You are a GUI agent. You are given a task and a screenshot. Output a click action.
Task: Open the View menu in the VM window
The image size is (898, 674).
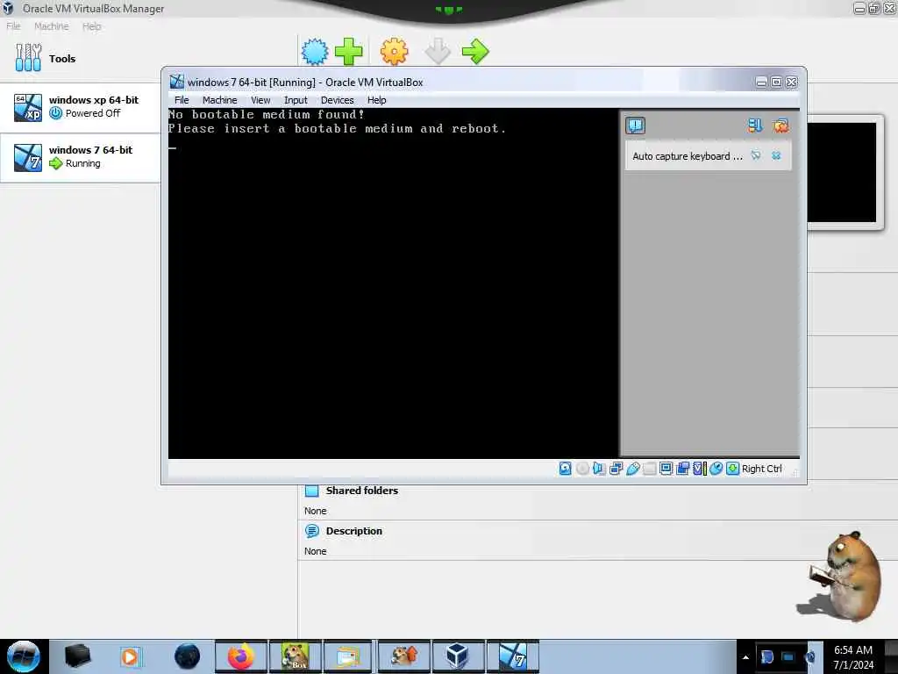[x=260, y=100]
